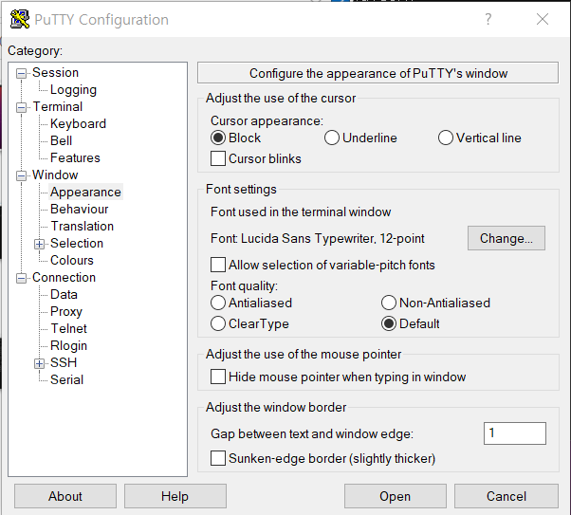
Task: Click the question mark help icon
Action: click(488, 19)
